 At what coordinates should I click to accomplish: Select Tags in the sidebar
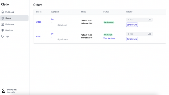(14, 36)
